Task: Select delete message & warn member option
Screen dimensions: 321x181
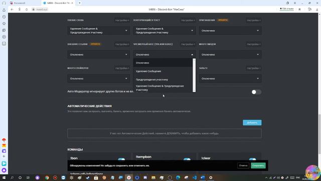Action: coord(163,88)
